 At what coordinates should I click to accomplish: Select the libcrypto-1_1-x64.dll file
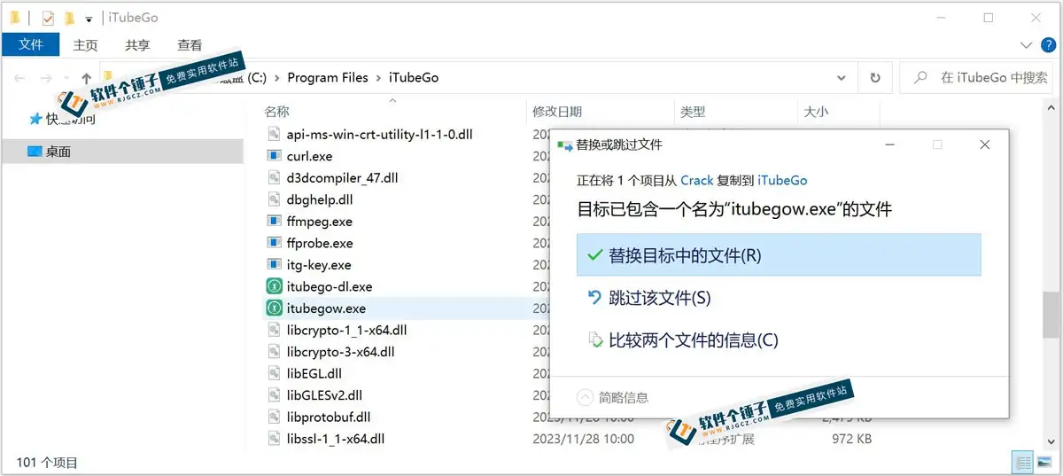[347, 330]
